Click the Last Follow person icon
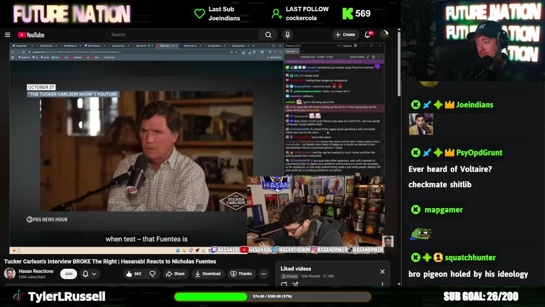 [277, 14]
